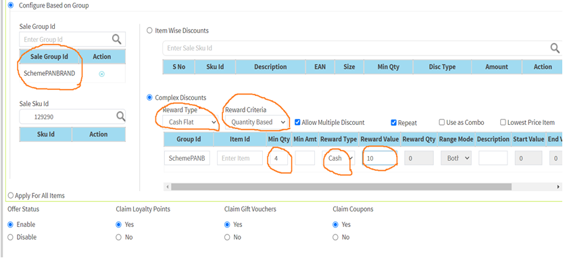Click the Reward Qty column header
This screenshot has width=567, height=258.
[419, 139]
